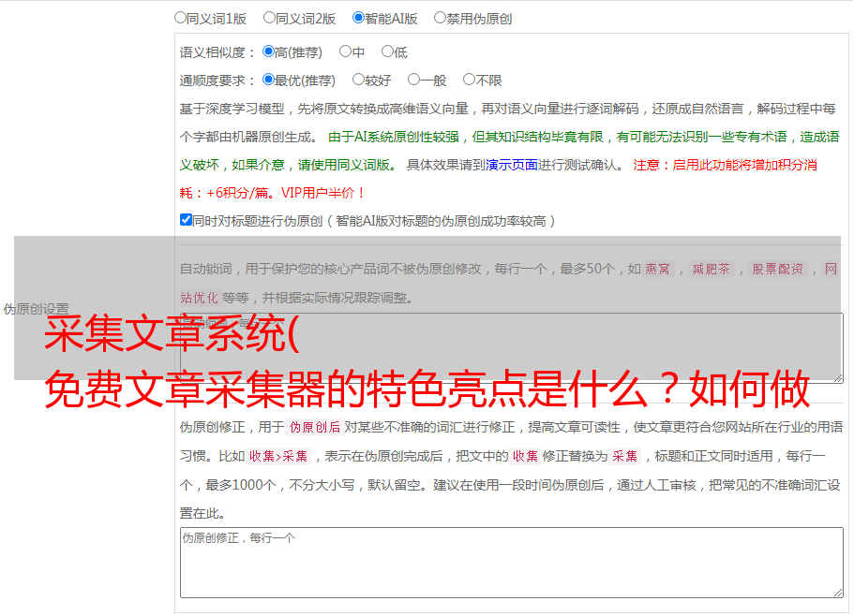Set 语义相似度 to 低
The image size is (854, 616).
pyautogui.click(x=387, y=51)
